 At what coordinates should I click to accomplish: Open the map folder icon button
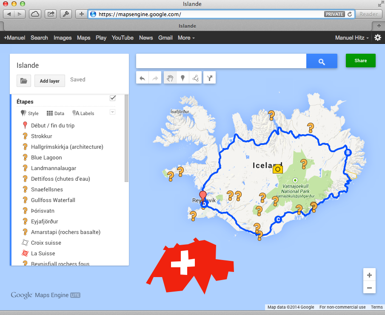click(24, 81)
